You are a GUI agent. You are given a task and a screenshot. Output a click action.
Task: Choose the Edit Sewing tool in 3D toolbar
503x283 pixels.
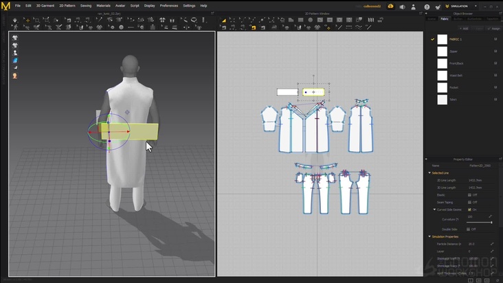pyautogui.click(x=69, y=20)
